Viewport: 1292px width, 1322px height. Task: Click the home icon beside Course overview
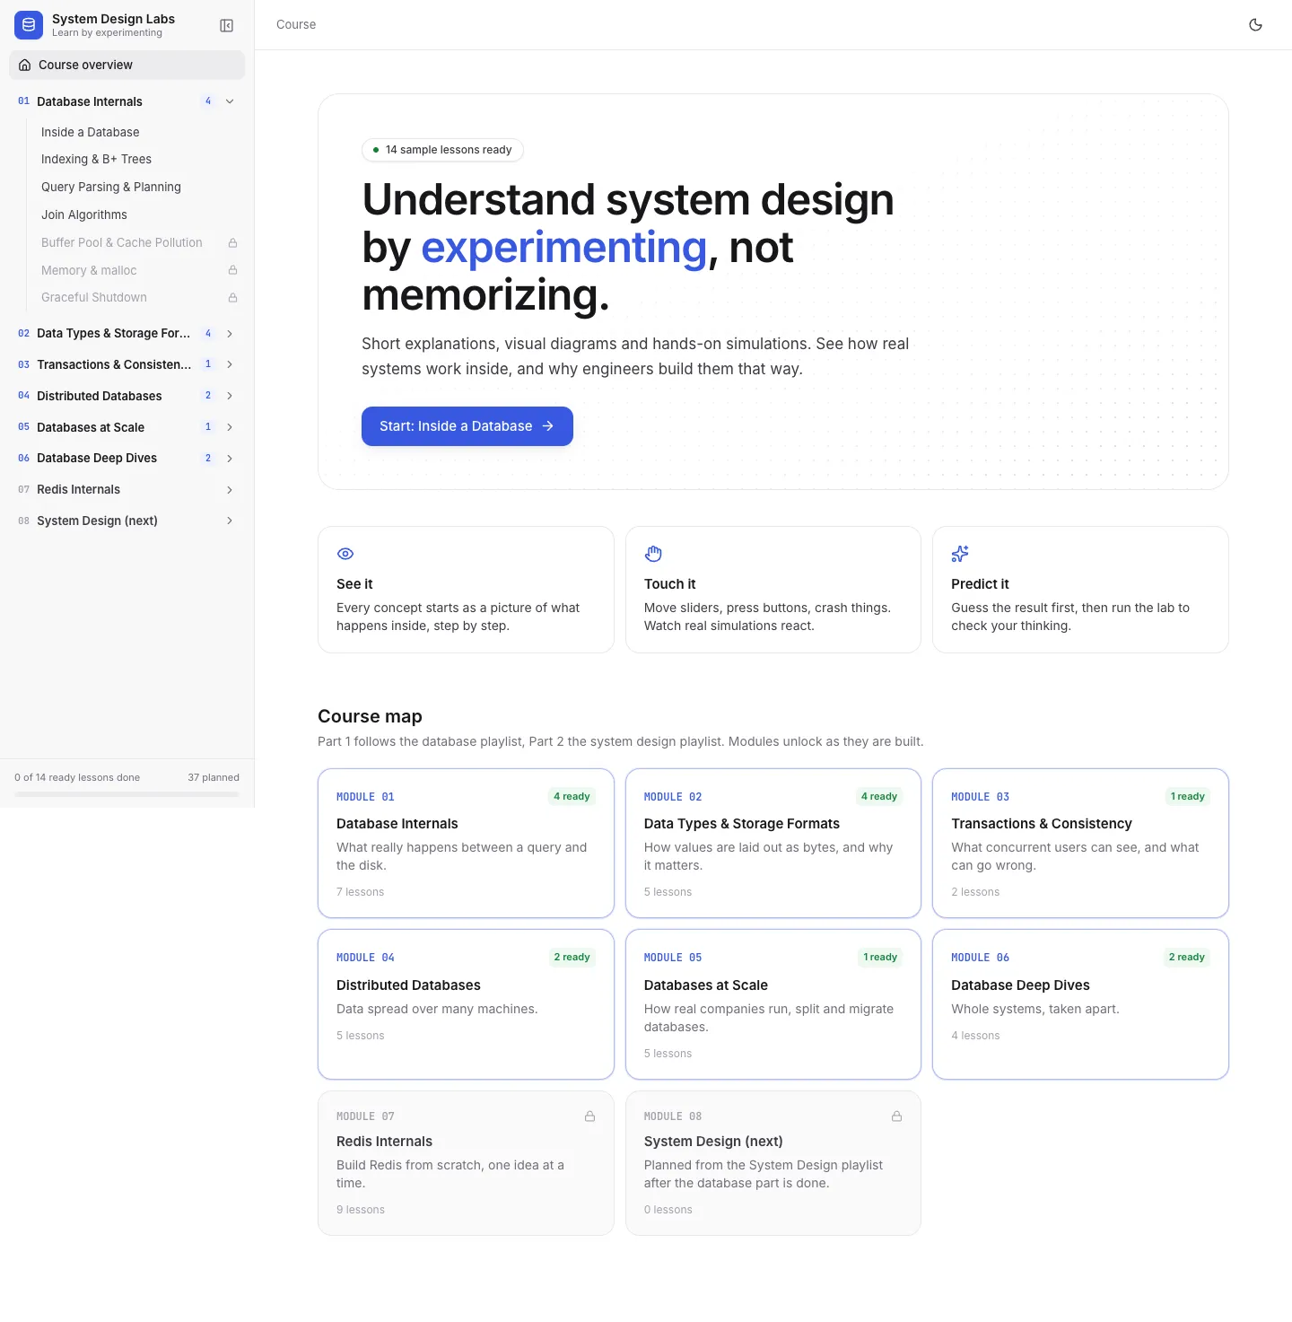[x=25, y=66]
